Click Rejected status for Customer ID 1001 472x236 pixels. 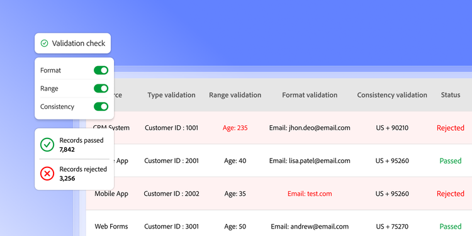451,128
